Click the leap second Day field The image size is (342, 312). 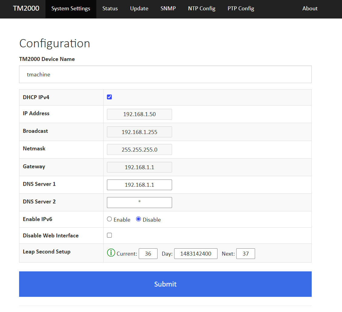pyautogui.click(x=196, y=253)
